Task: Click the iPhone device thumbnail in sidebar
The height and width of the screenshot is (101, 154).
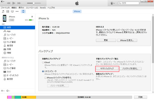Action: point(5,18)
